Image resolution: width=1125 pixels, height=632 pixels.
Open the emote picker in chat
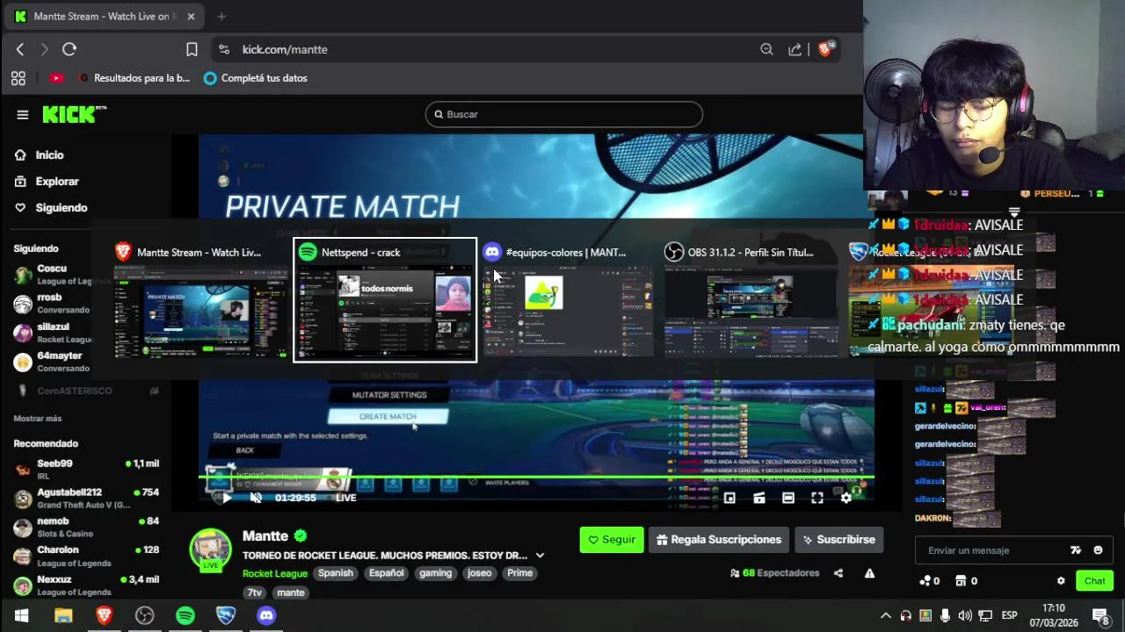pos(1098,550)
